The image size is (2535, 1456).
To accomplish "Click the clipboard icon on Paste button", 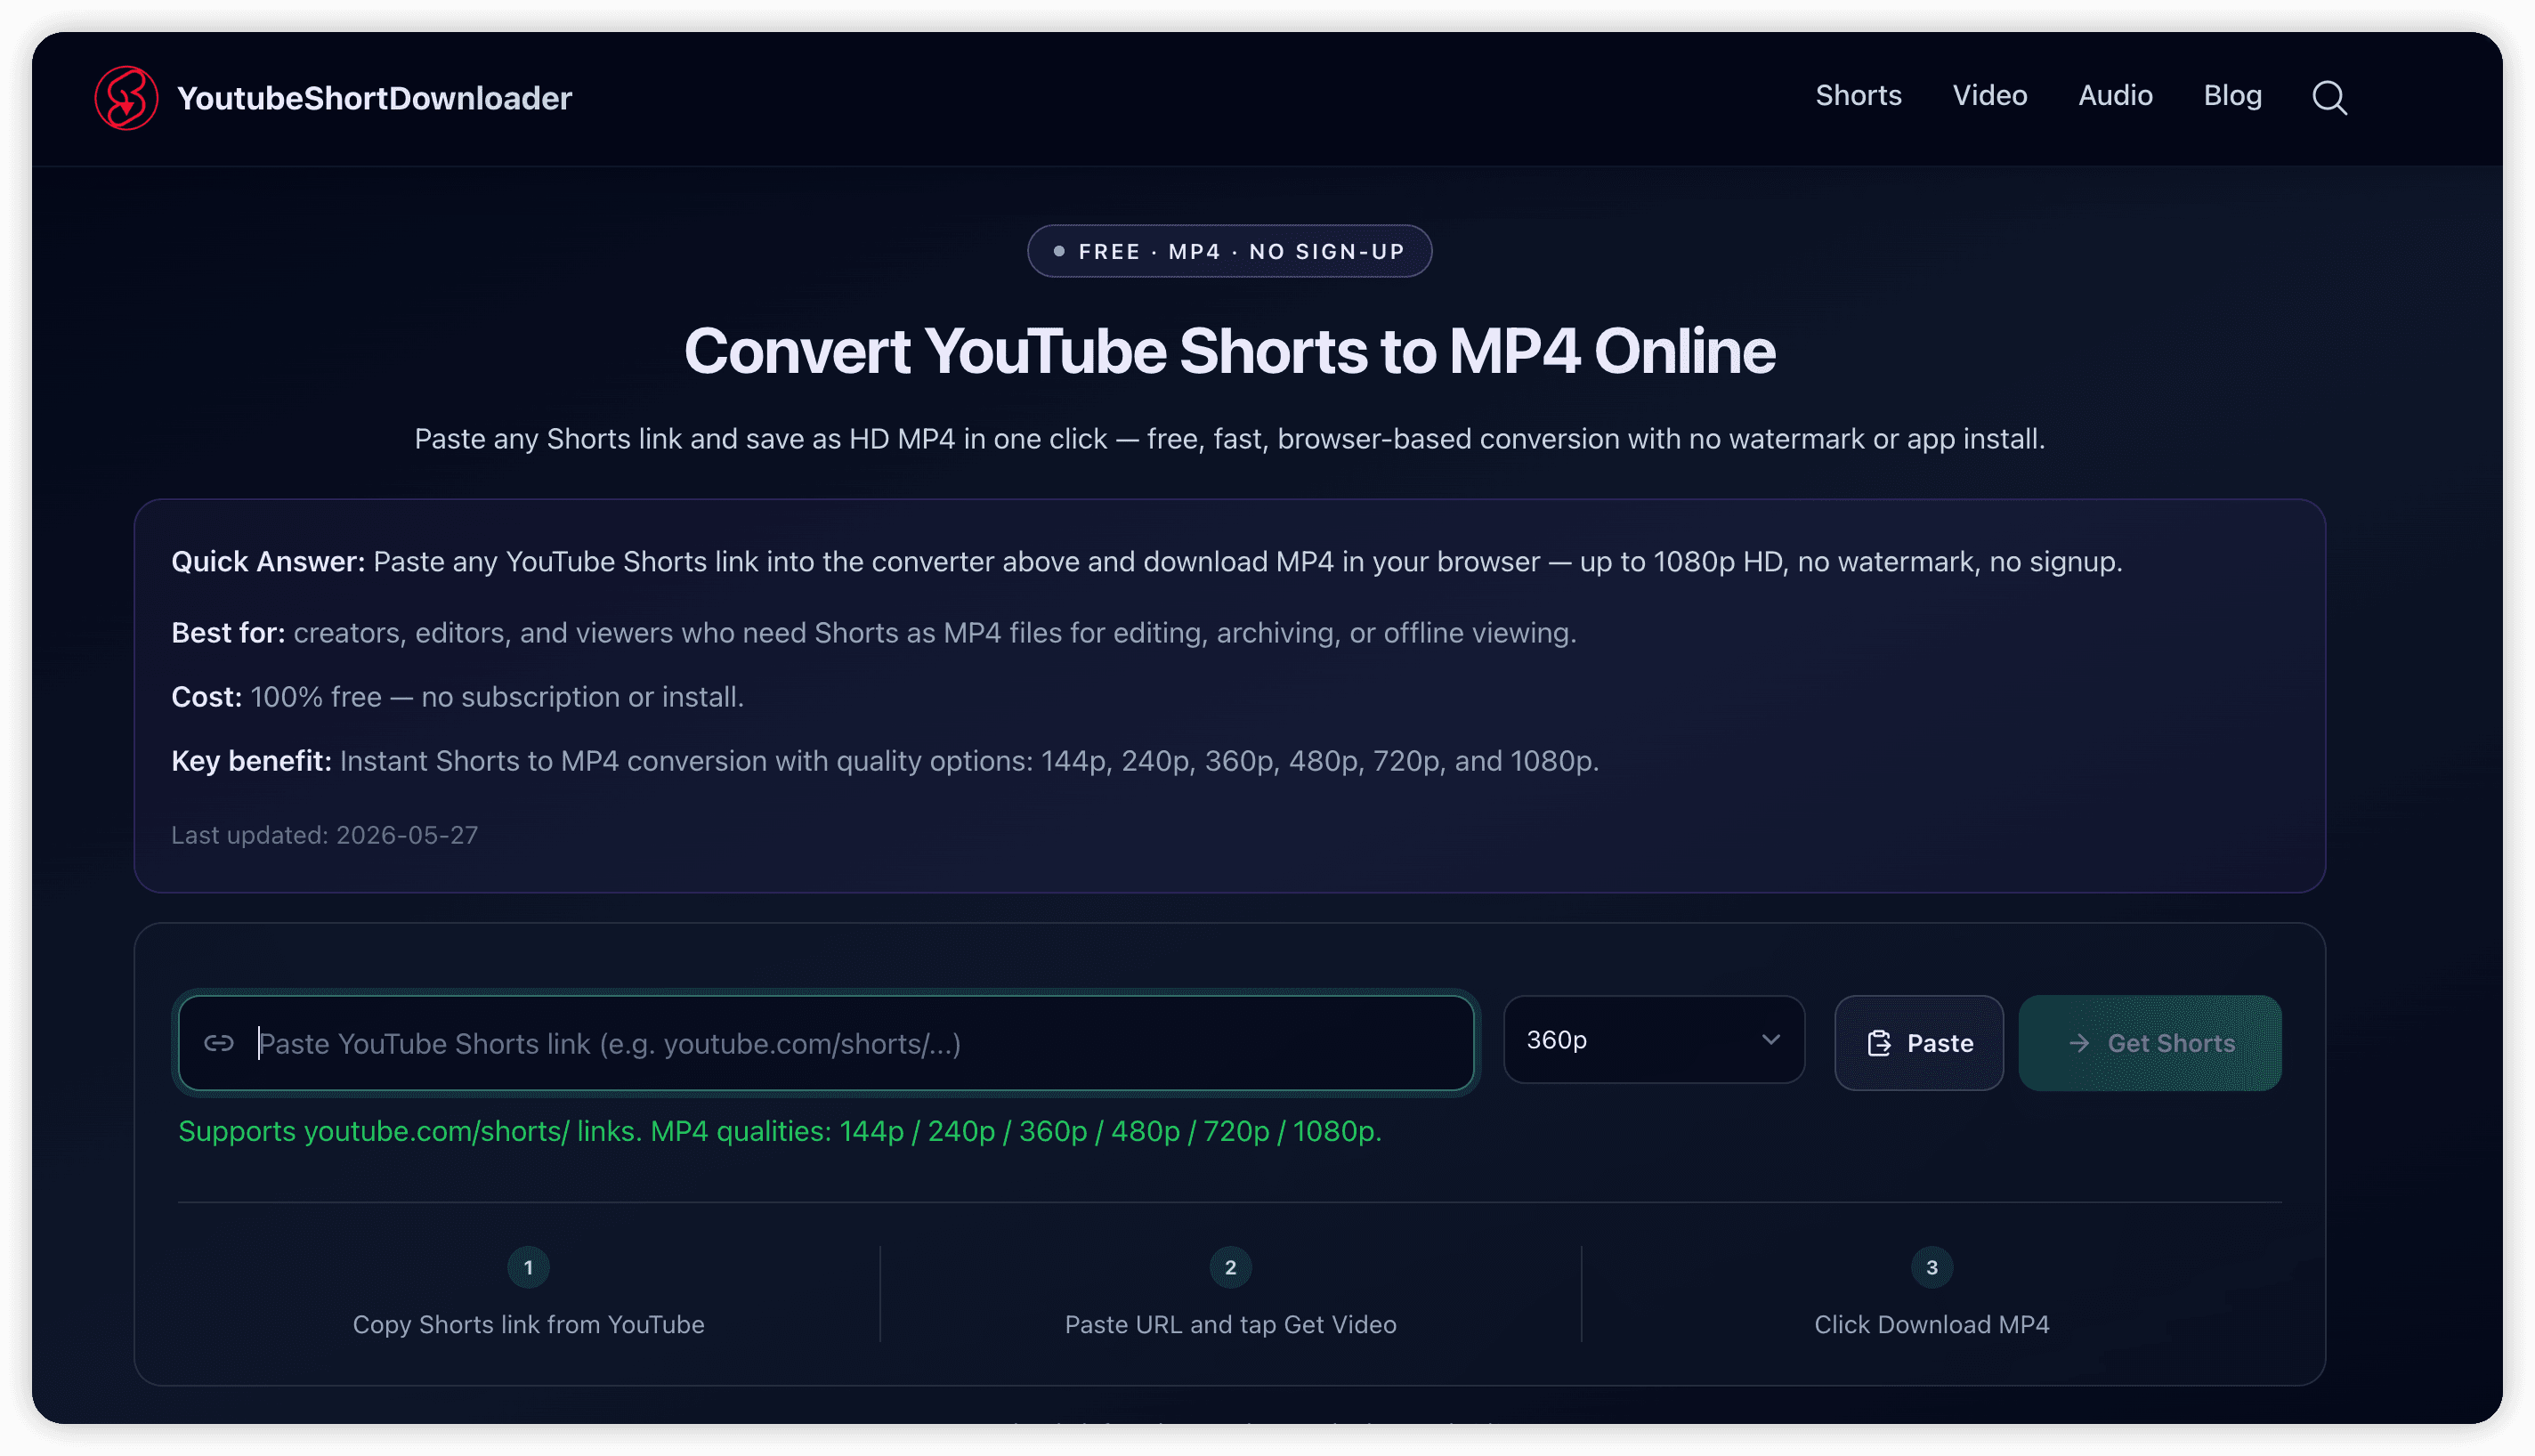I will [x=1879, y=1043].
